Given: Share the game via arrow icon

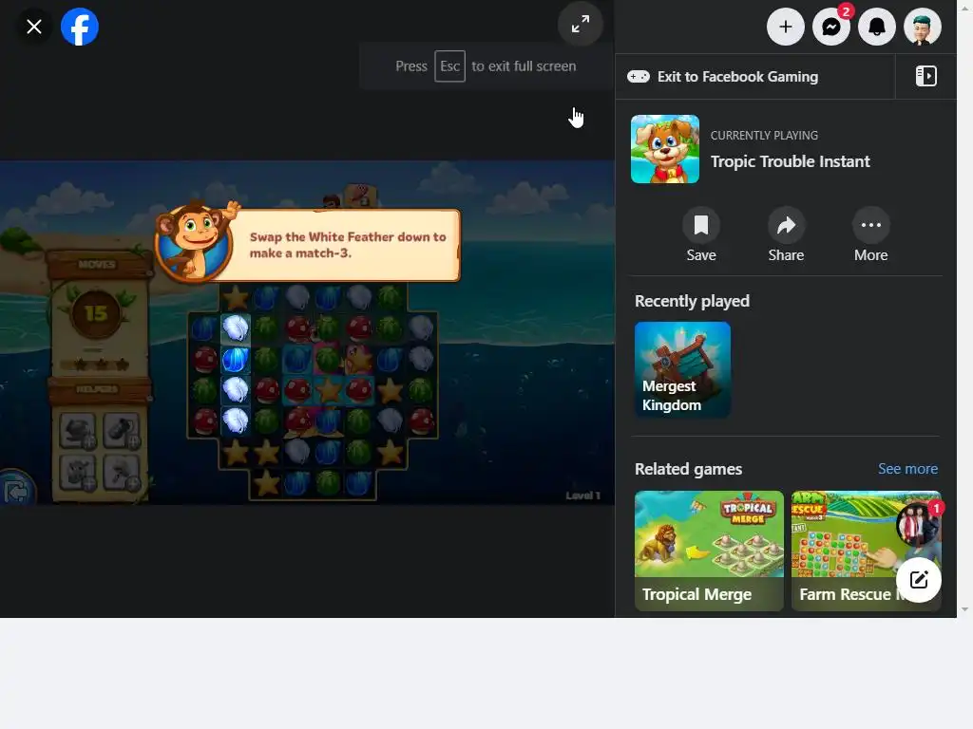Looking at the screenshot, I should point(786,225).
